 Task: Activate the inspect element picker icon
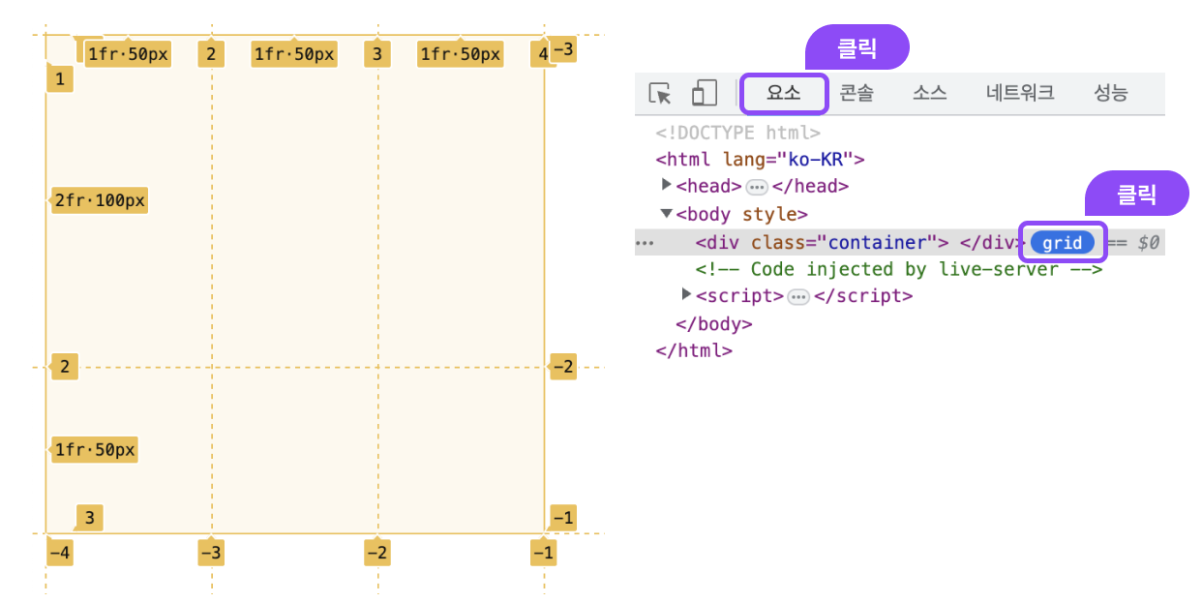click(660, 93)
